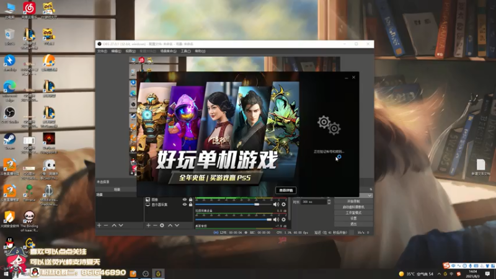Screen dimensions: 496x279
Task: Open the blue lightning Xunlei desktop shortcut
Action: tap(10, 63)
